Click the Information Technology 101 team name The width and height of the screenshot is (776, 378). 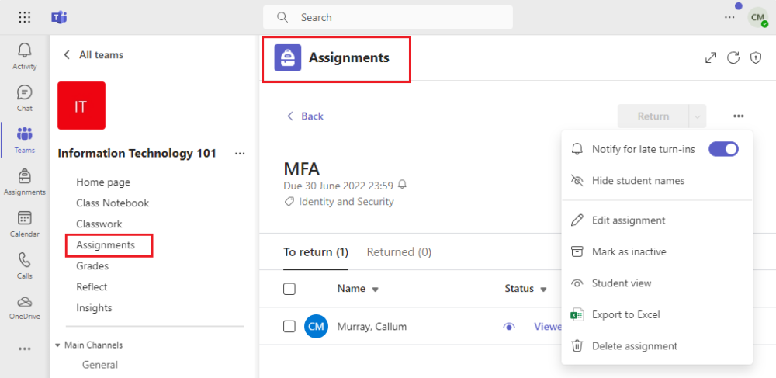[137, 154]
